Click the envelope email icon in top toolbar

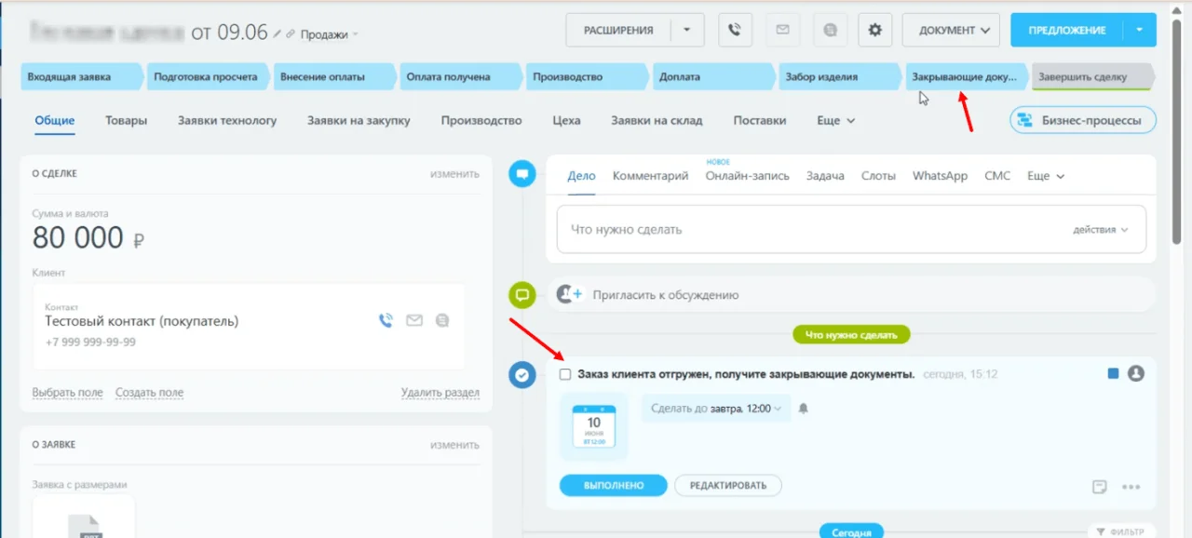point(782,30)
